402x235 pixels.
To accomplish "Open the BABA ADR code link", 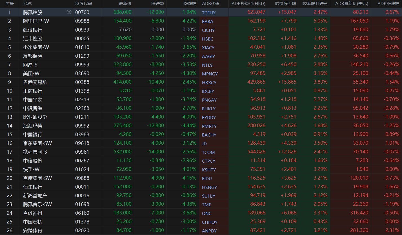I will coord(208,21).
